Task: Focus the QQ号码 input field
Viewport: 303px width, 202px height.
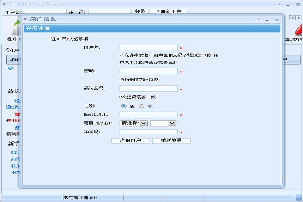Action: pos(148,132)
